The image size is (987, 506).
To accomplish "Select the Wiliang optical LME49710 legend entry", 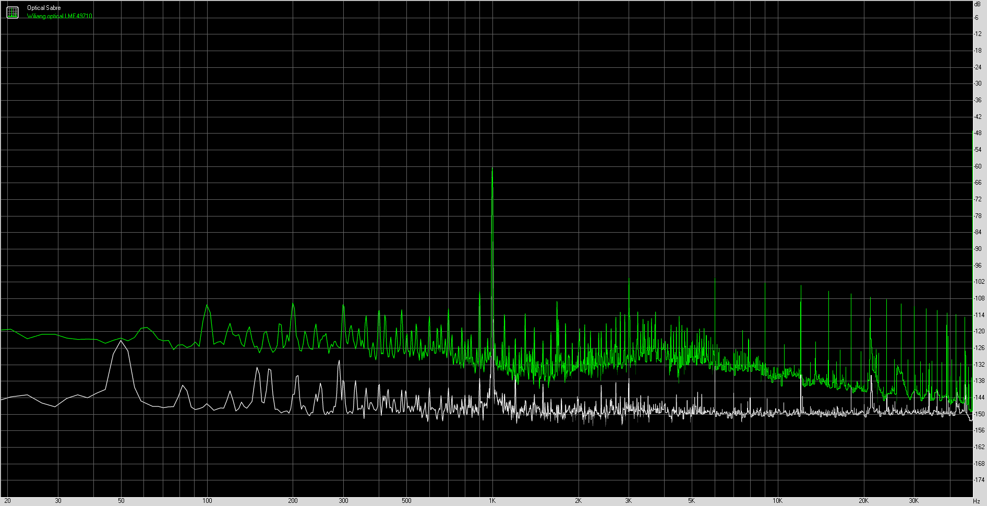I will click(x=59, y=16).
